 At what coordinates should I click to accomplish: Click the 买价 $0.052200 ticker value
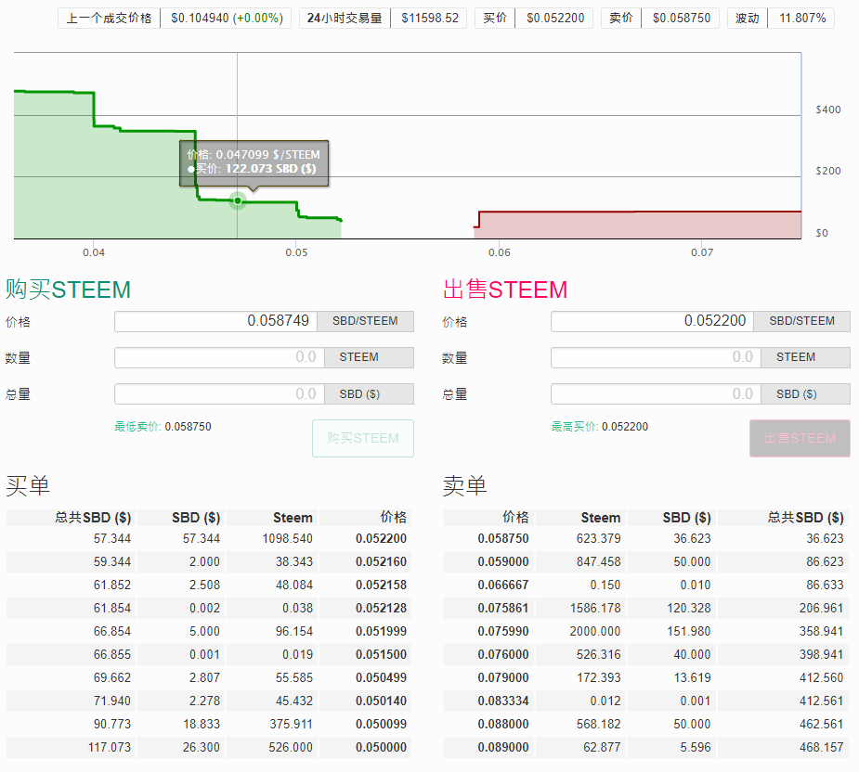click(555, 19)
